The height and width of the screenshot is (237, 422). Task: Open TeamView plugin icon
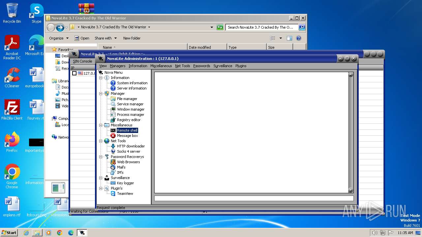point(113,194)
